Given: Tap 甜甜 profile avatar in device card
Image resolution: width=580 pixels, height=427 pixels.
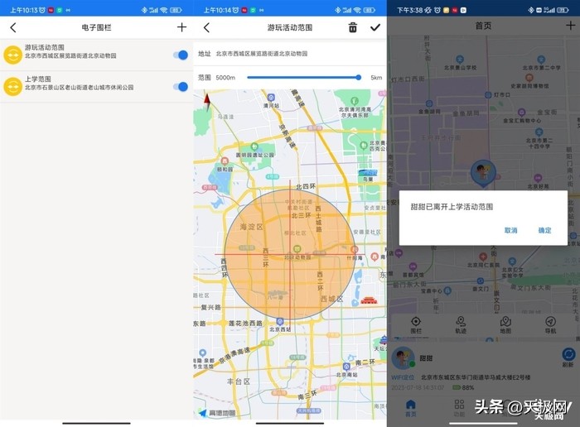Looking at the screenshot, I should [403, 357].
